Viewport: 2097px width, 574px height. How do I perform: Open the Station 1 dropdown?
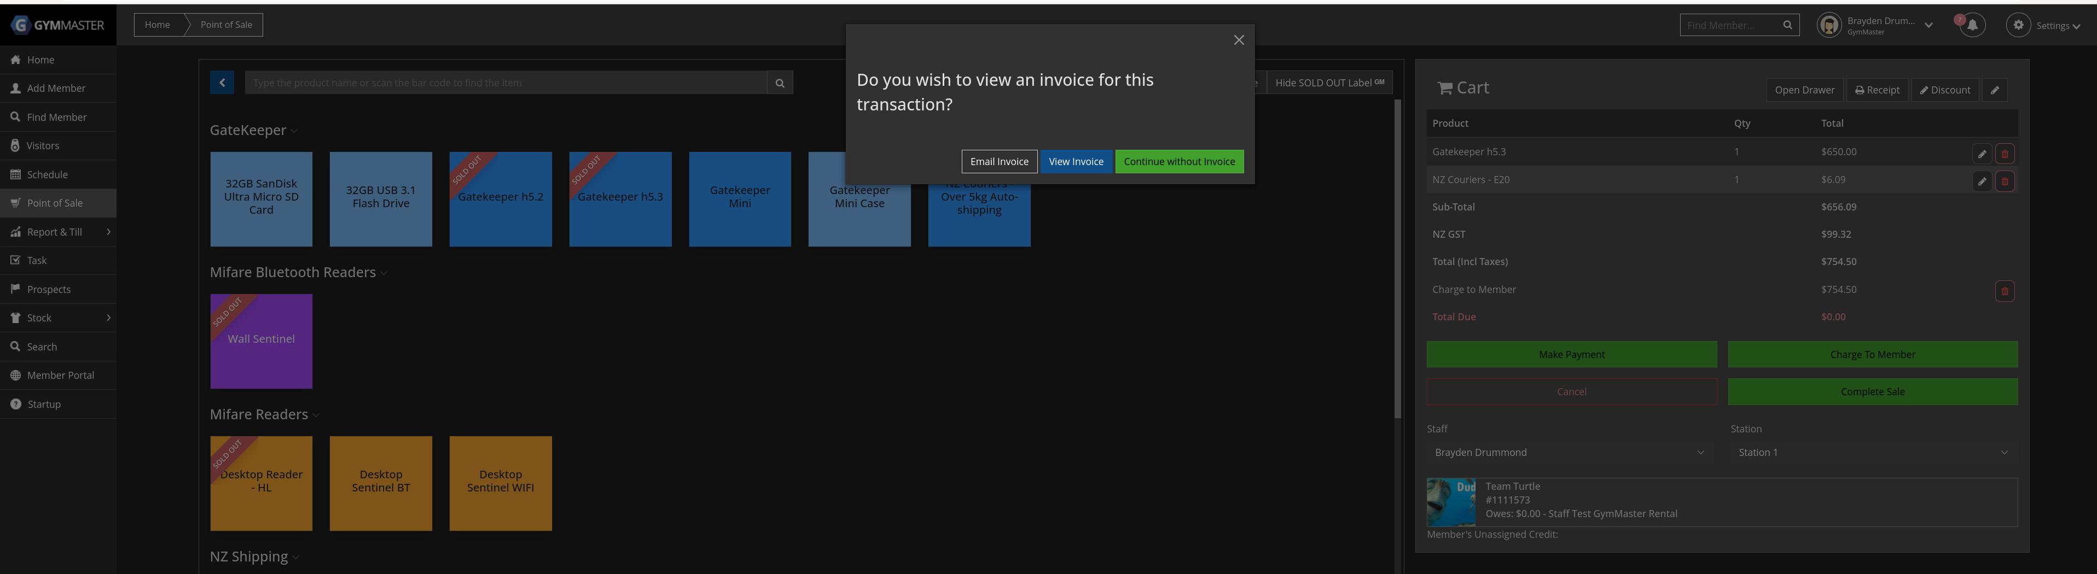tap(1872, 453)
